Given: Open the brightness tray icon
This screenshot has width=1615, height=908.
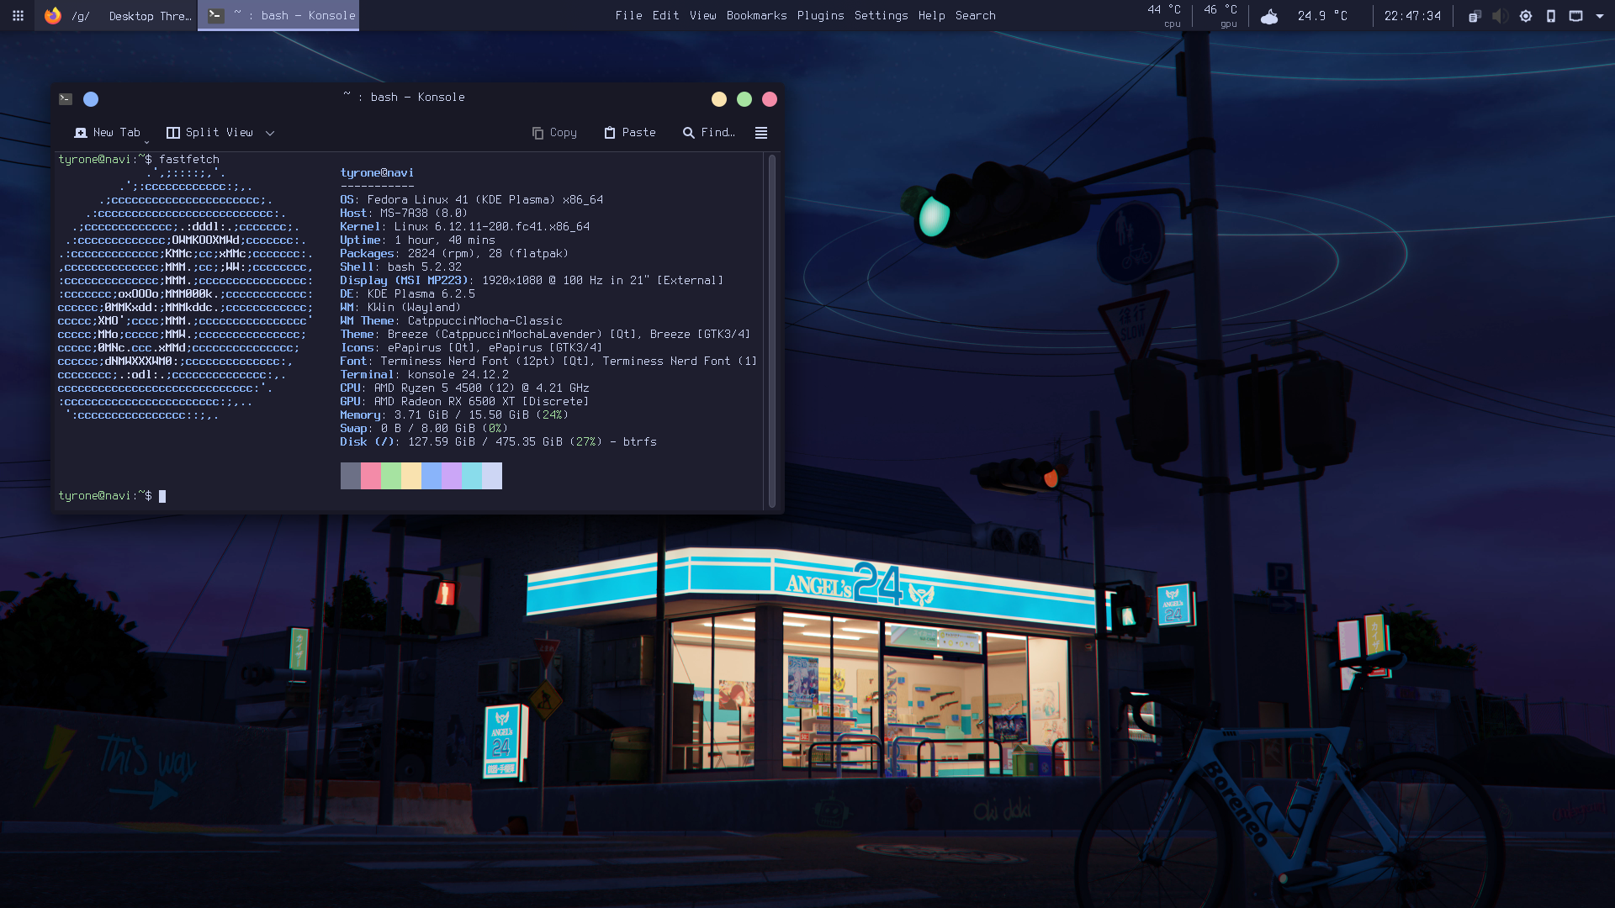Looking at the screenshot, I should 1526,16.
